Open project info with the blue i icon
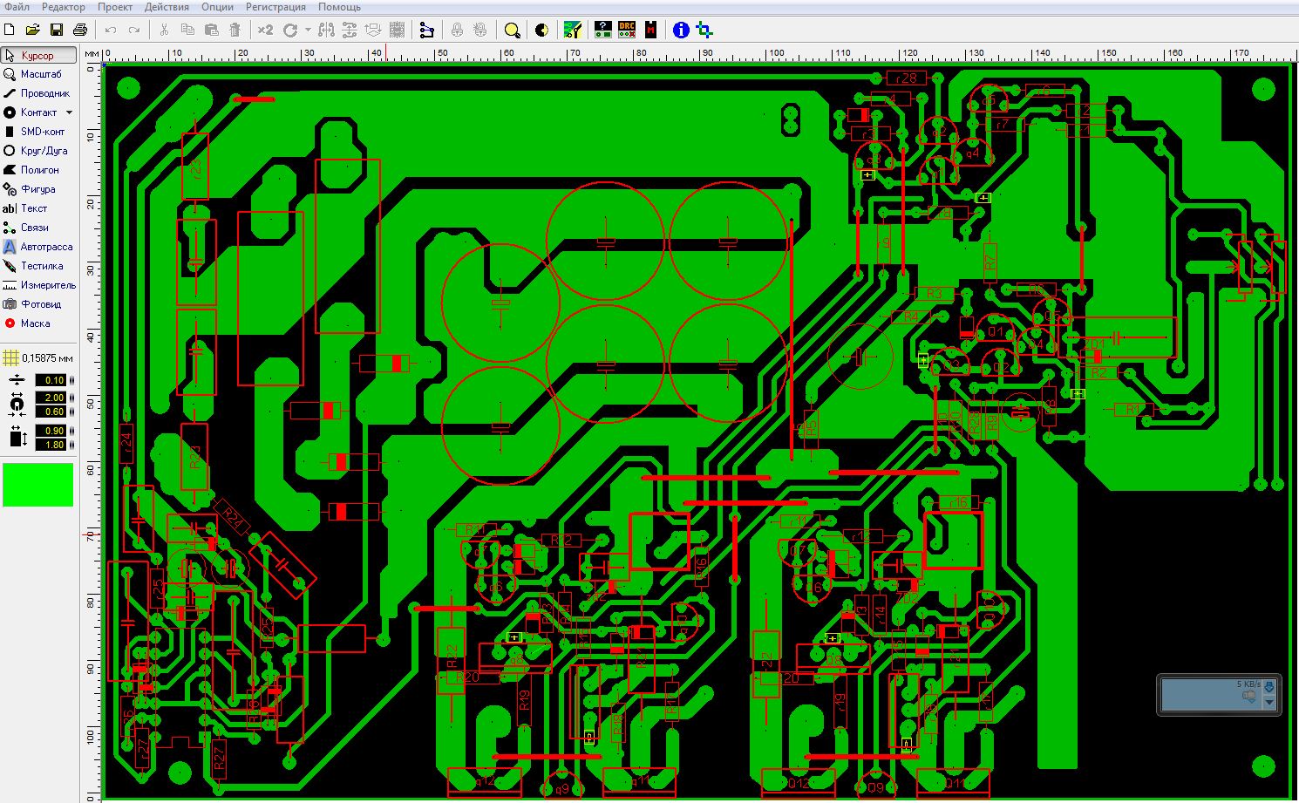Image resolution: width=1299 pixels, height=803 pixels. click(x=681, y=30)
